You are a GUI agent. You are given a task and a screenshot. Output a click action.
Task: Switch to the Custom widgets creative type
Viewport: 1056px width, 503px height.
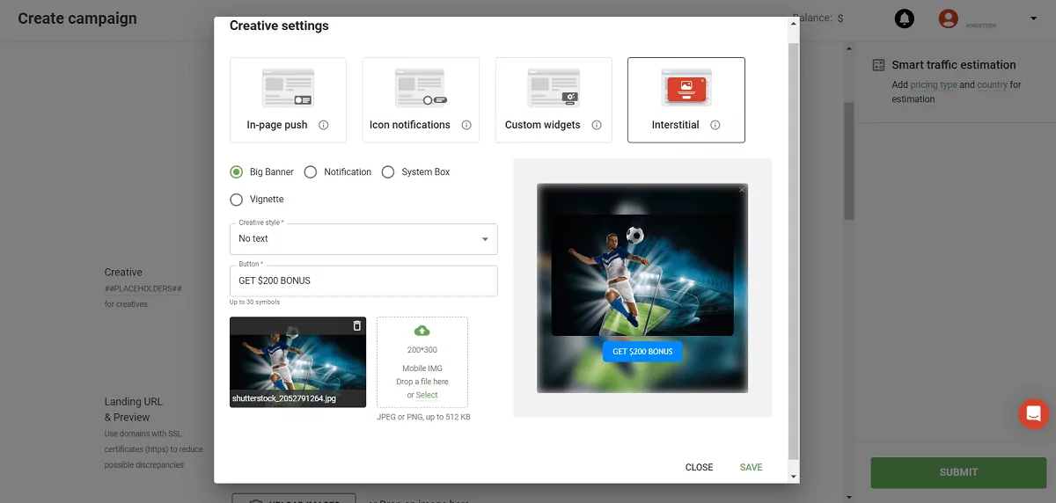554,99
